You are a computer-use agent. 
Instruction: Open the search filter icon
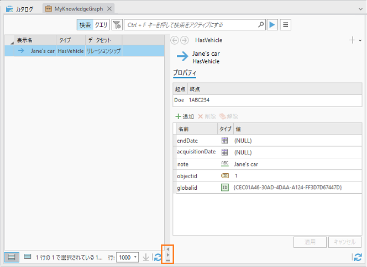click(117, 25)
